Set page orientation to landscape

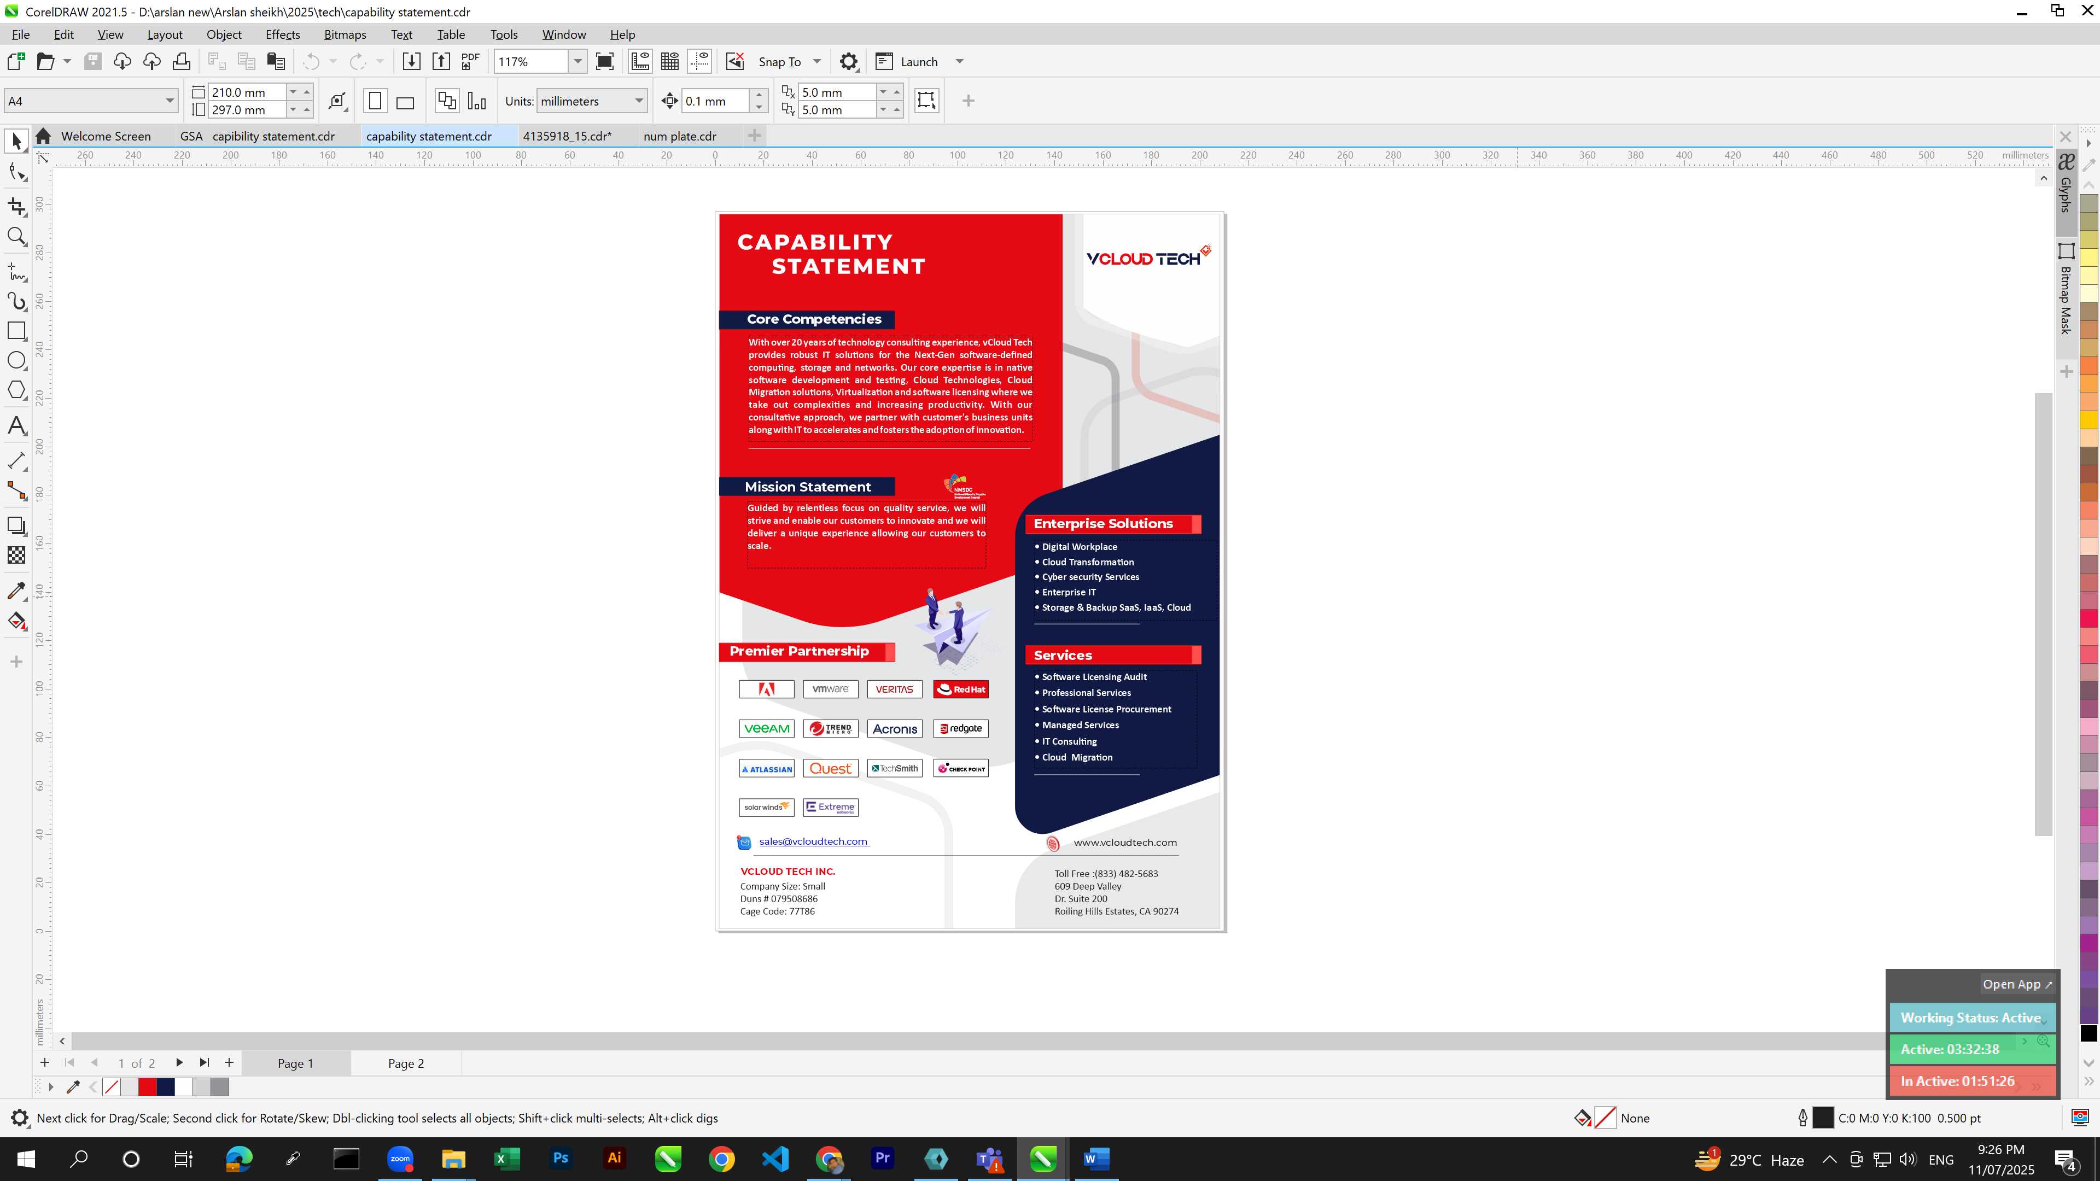[405, 101]
